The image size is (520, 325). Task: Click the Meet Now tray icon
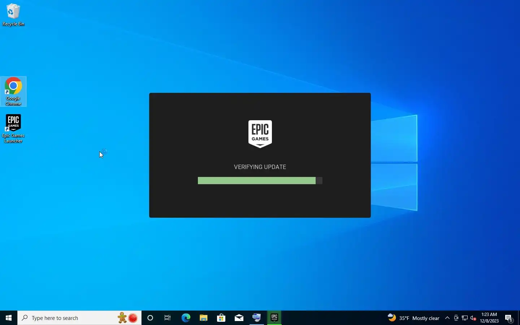pyautogui.click(x=456, y=318)
